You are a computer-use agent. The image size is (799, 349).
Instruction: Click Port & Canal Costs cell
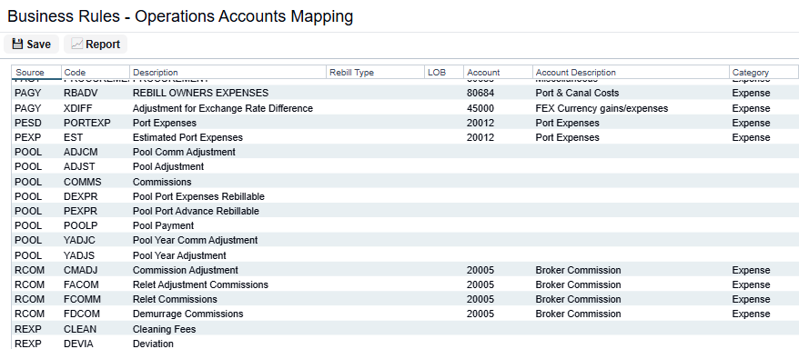[577, 93]
